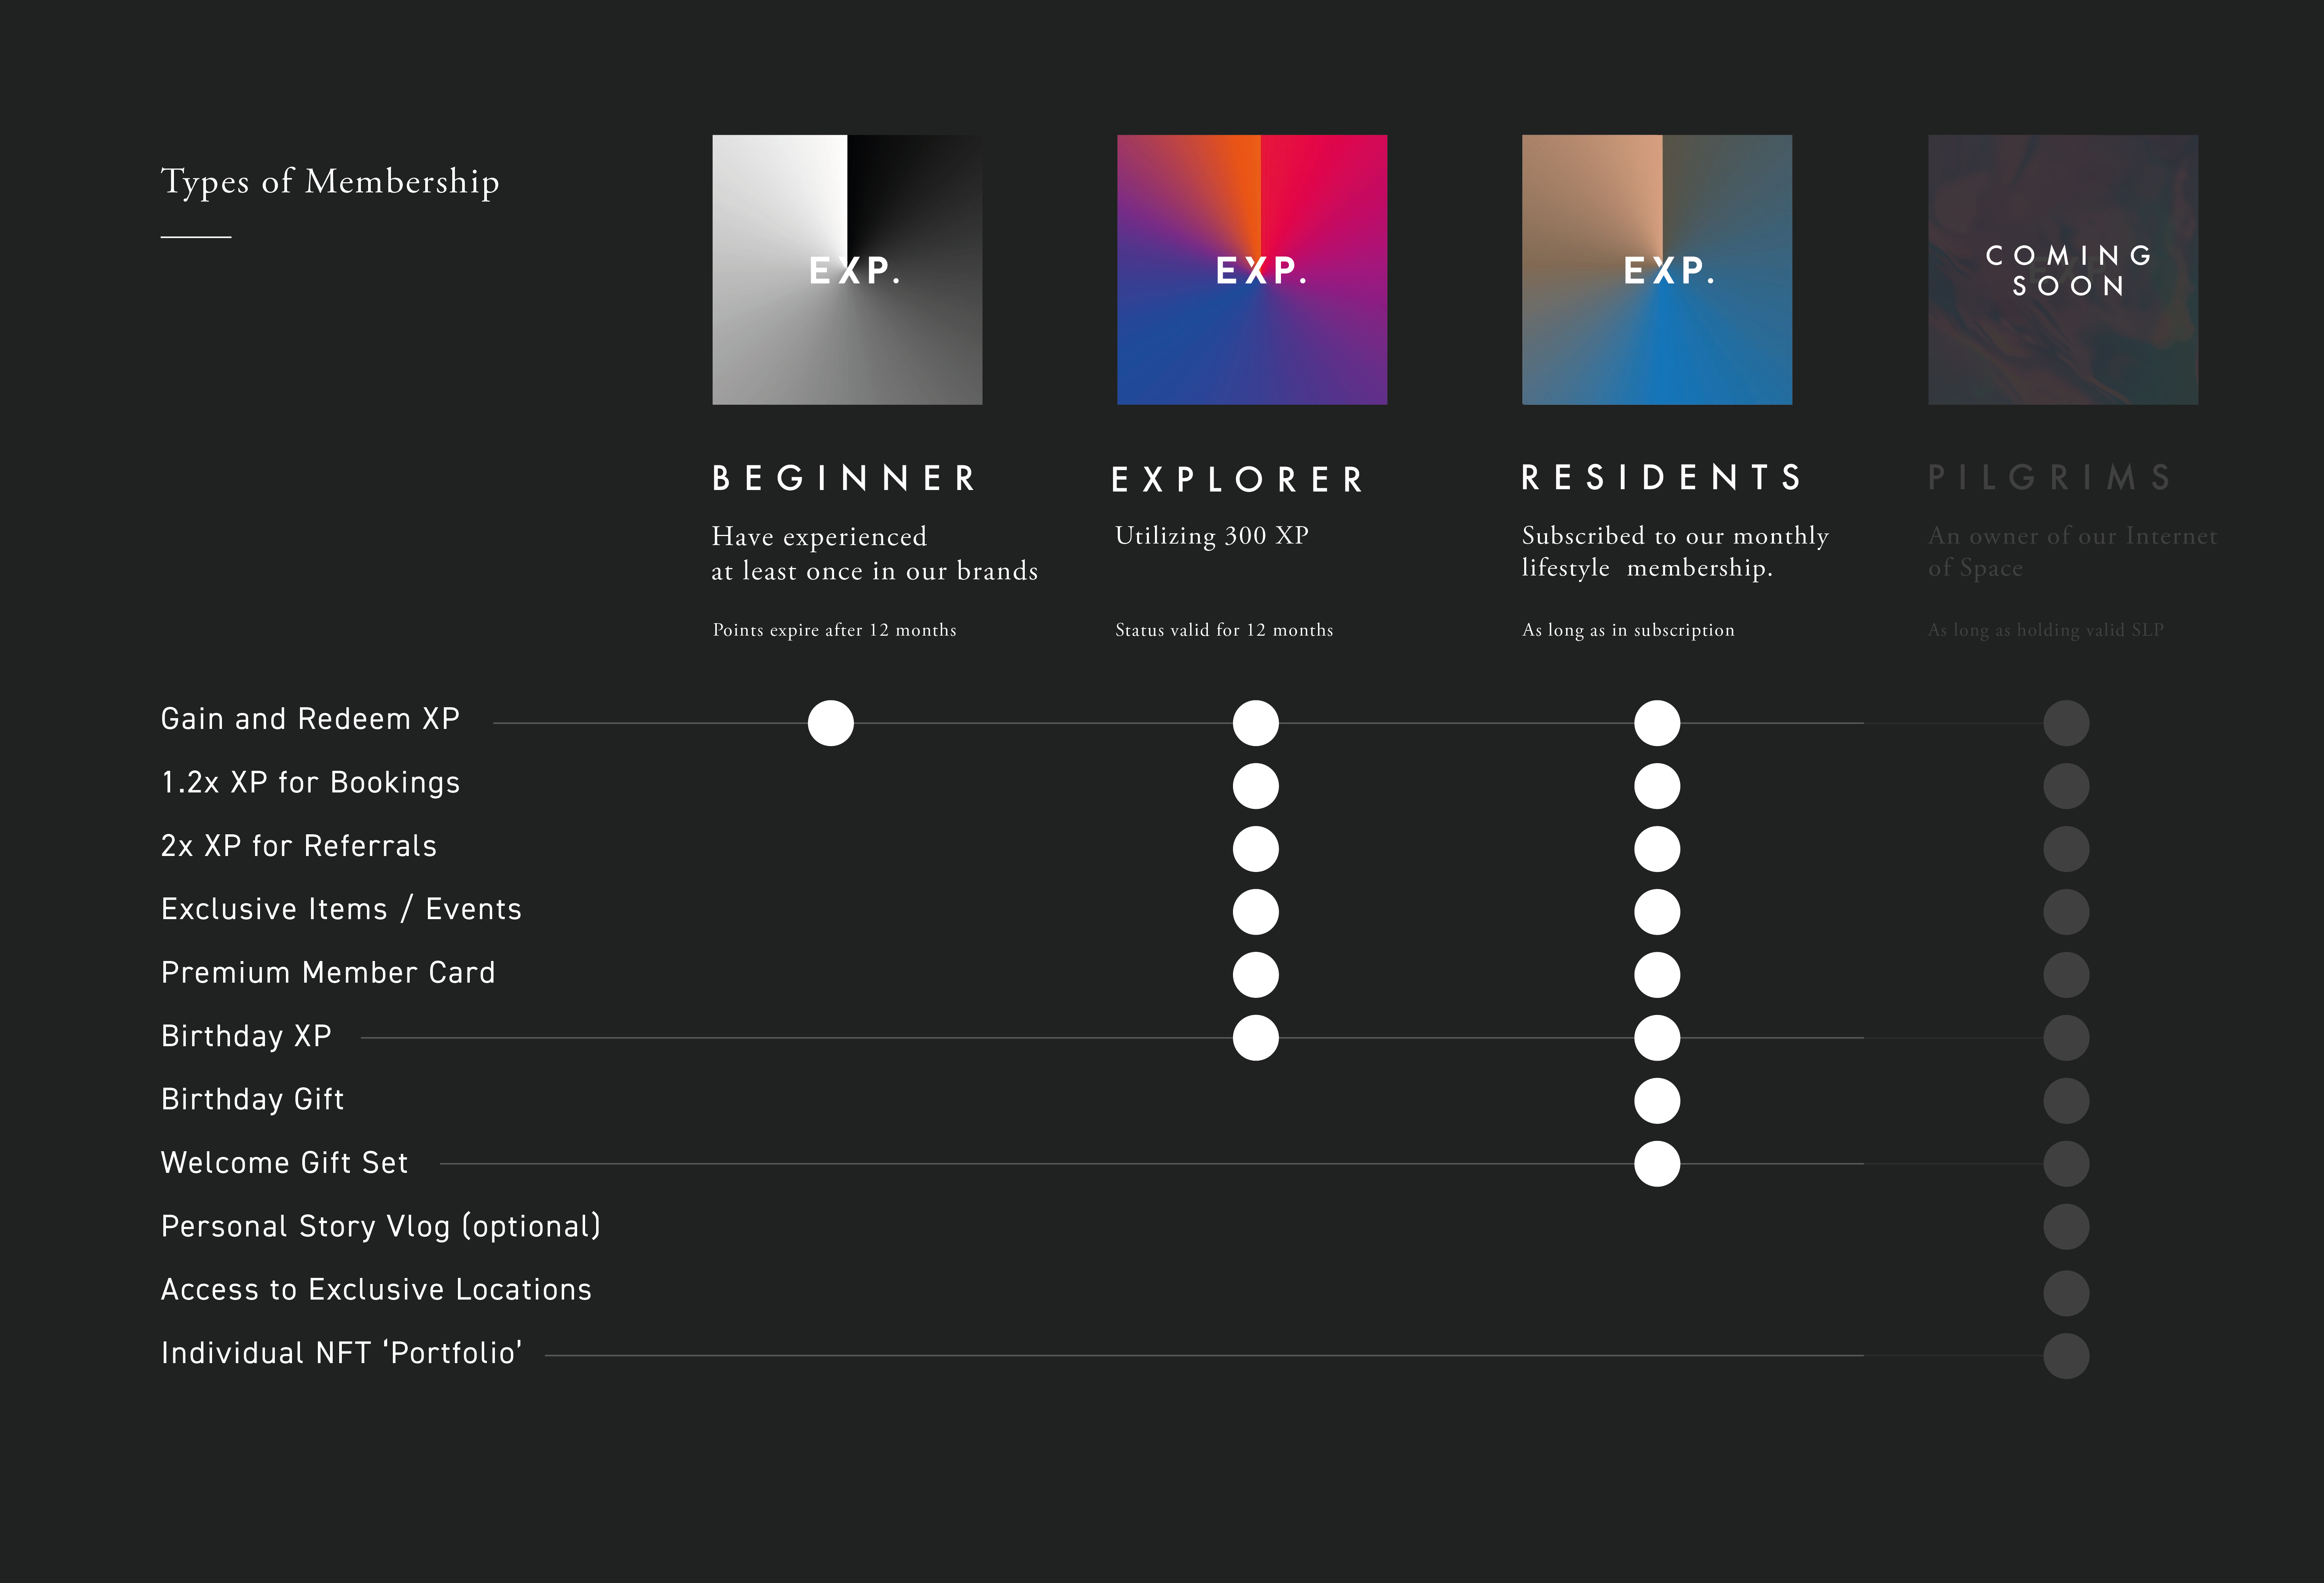Click Explorer dot for 1.2x XP for Bookings

click(x=1256, y=786)
